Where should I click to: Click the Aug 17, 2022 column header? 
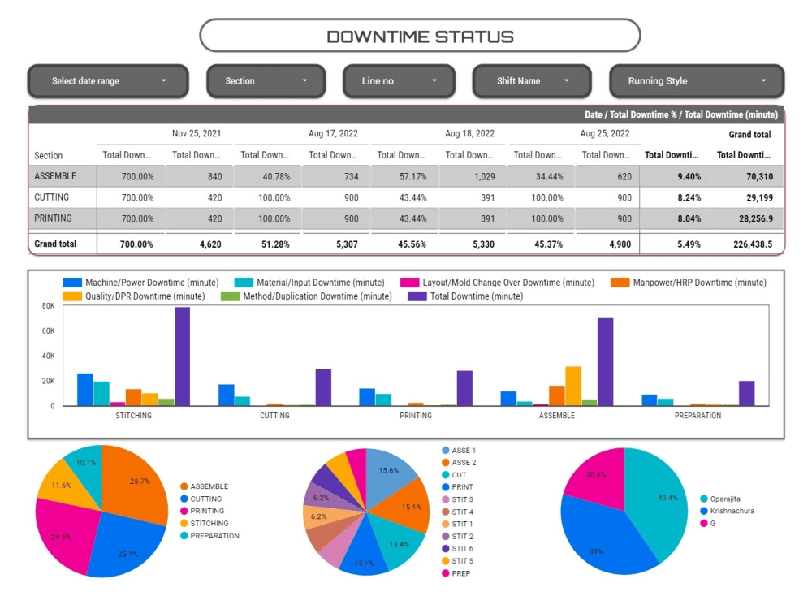point(333,134)
